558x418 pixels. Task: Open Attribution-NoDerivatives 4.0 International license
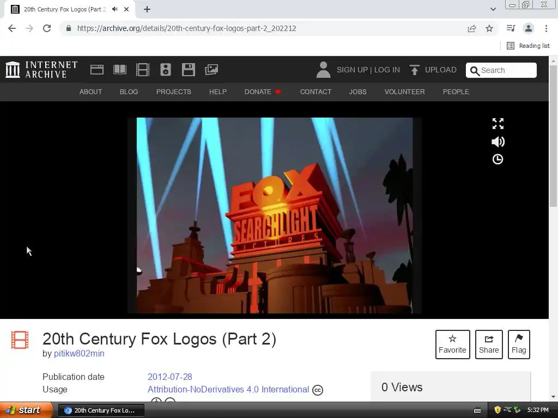pos(228,390)
